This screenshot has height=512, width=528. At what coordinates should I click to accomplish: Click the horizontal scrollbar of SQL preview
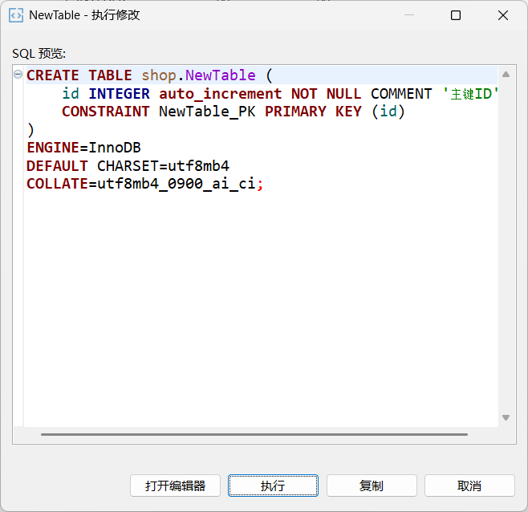click(254, 434)
